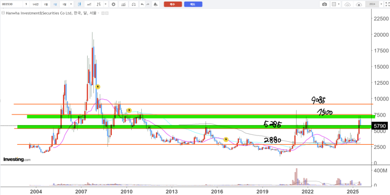390x195 pixels.
Task: Click the 400M volume axis label
Action: 381,170
